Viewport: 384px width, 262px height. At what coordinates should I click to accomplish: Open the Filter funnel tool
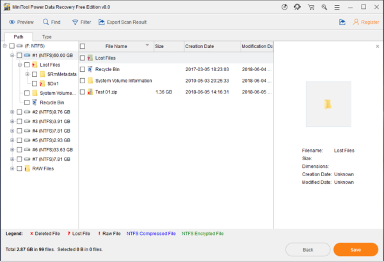81,22
